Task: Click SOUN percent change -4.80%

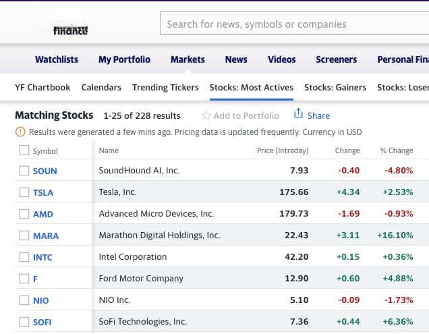Action: (399, 170)
